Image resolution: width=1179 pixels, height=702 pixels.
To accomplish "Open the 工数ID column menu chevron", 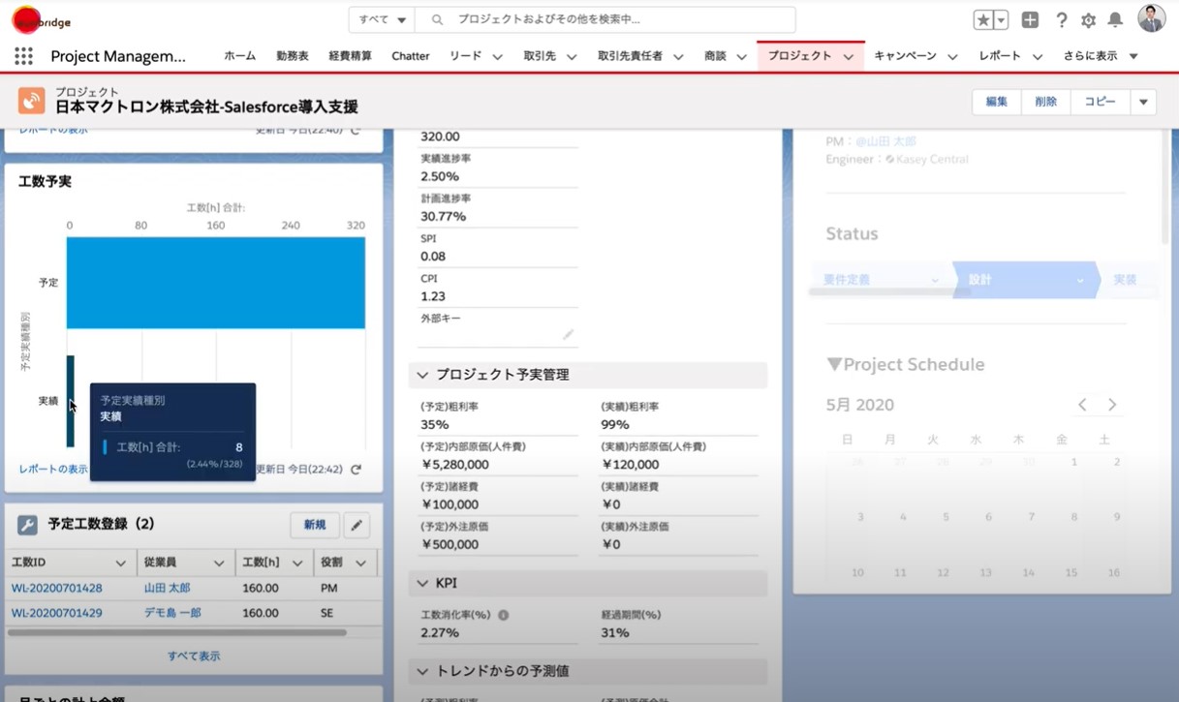I will 120,563.
